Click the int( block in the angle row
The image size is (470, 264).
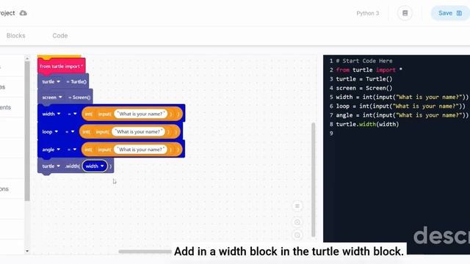tap(88, 150)
